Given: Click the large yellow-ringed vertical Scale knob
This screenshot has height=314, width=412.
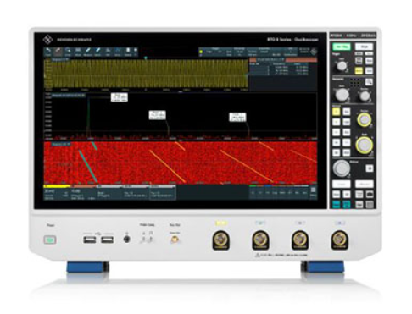Looking at the screenshot, I should click(365, 145).
